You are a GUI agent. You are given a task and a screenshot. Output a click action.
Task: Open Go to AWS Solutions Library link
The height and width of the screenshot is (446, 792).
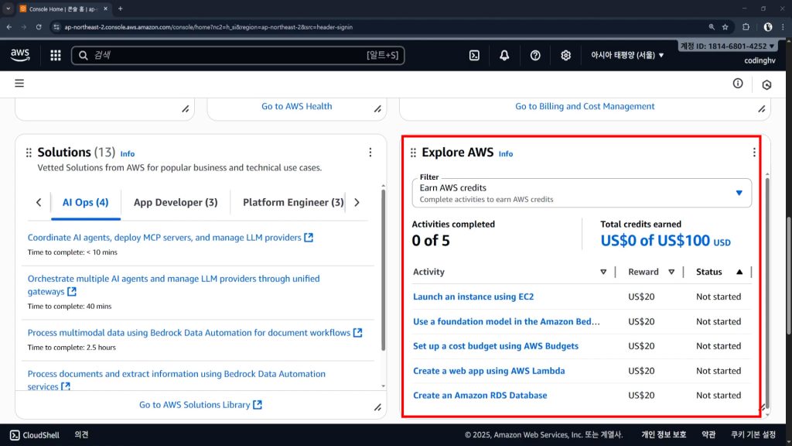pyautogui.click(x=200, y=404)
